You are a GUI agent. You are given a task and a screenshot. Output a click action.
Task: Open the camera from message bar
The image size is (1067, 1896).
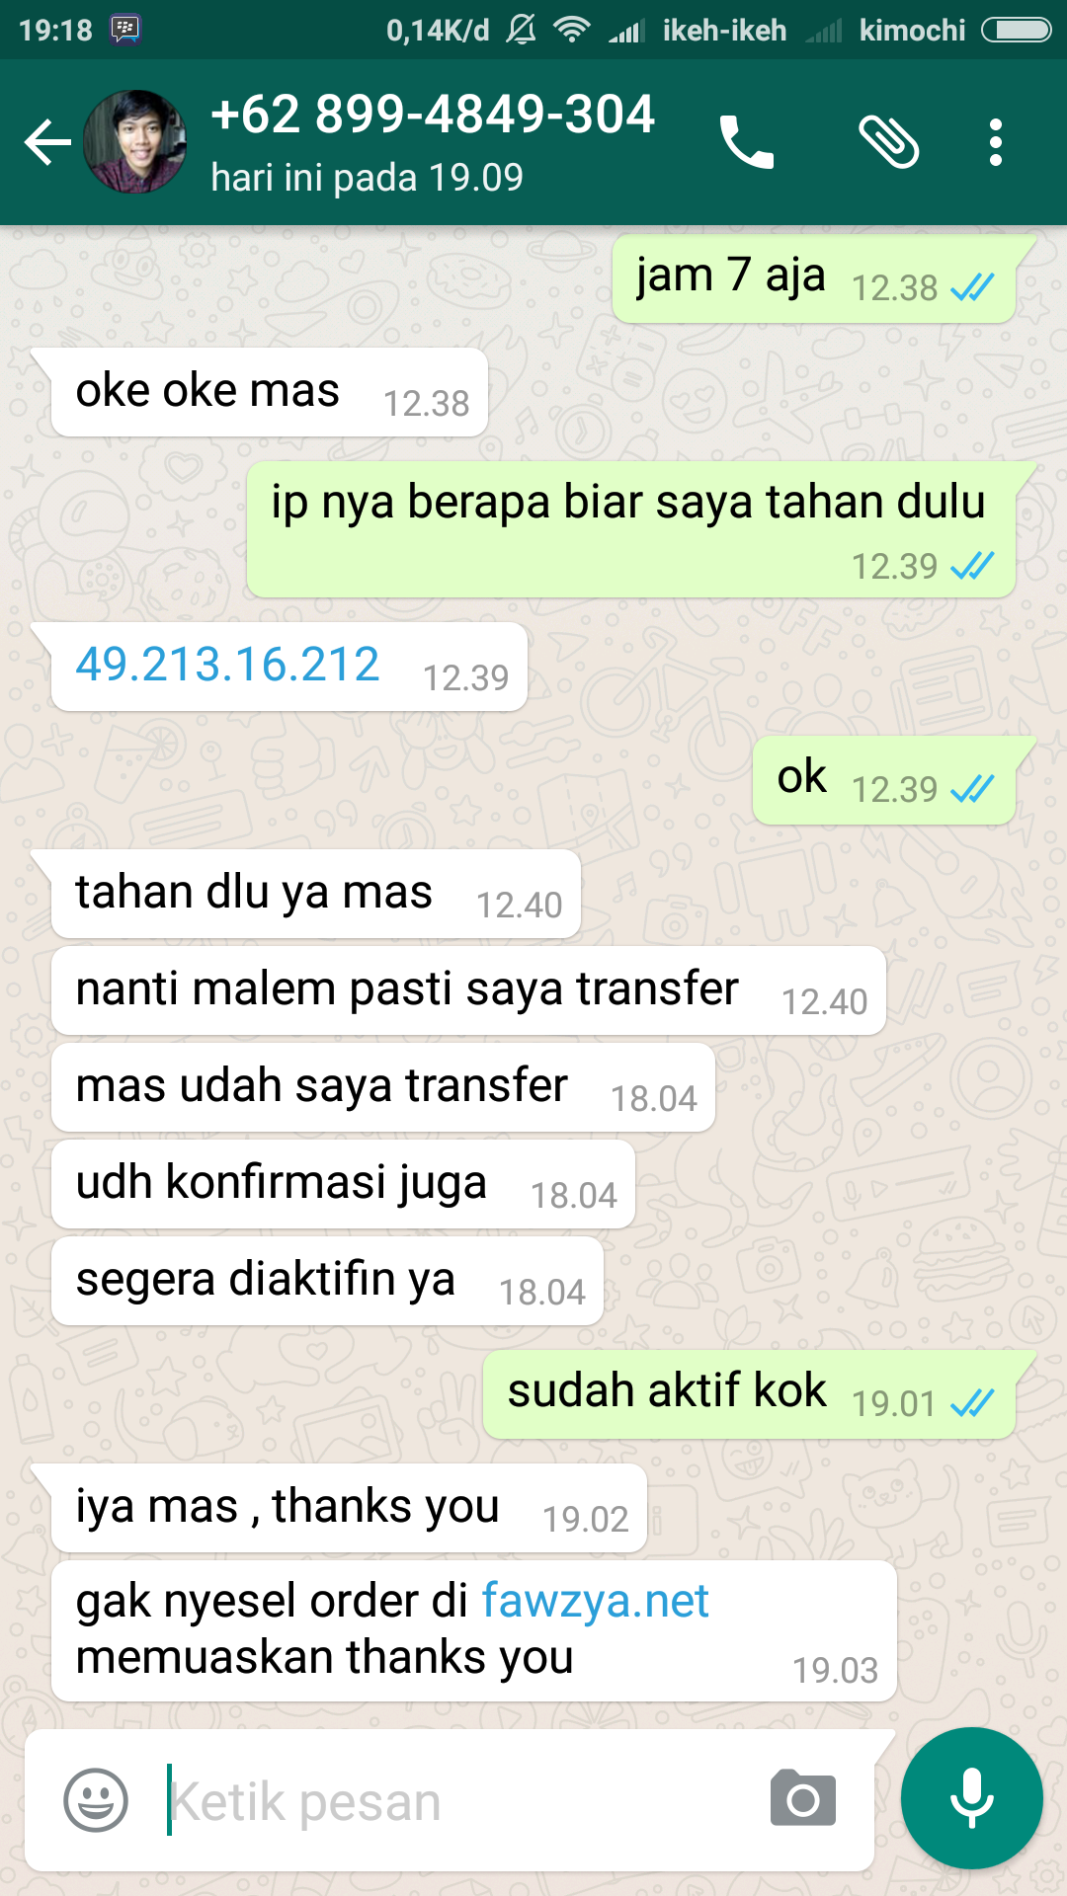point(803,1798)
